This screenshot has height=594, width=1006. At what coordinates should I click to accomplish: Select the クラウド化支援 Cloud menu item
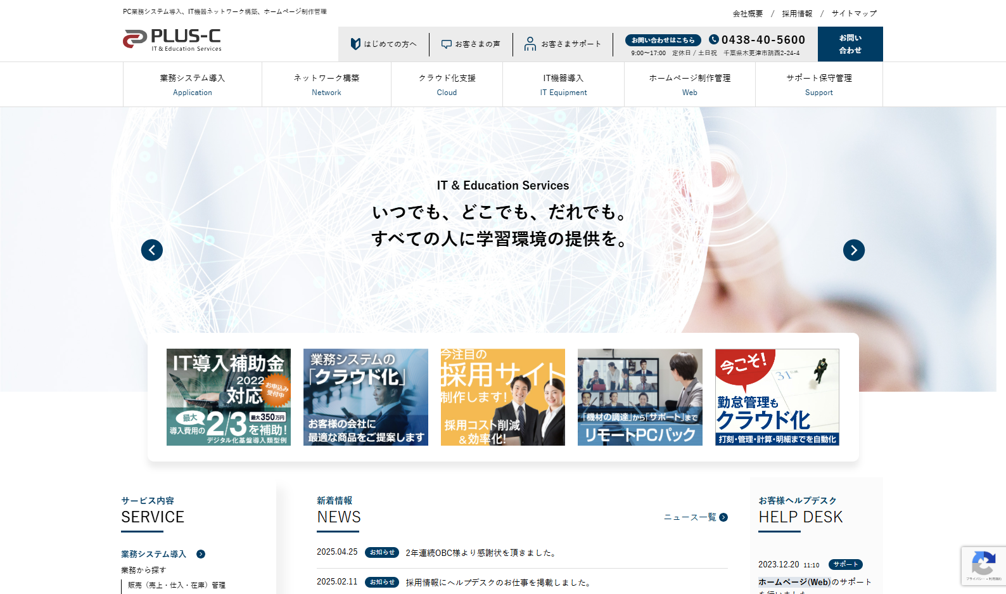click(x=447, y=84)
